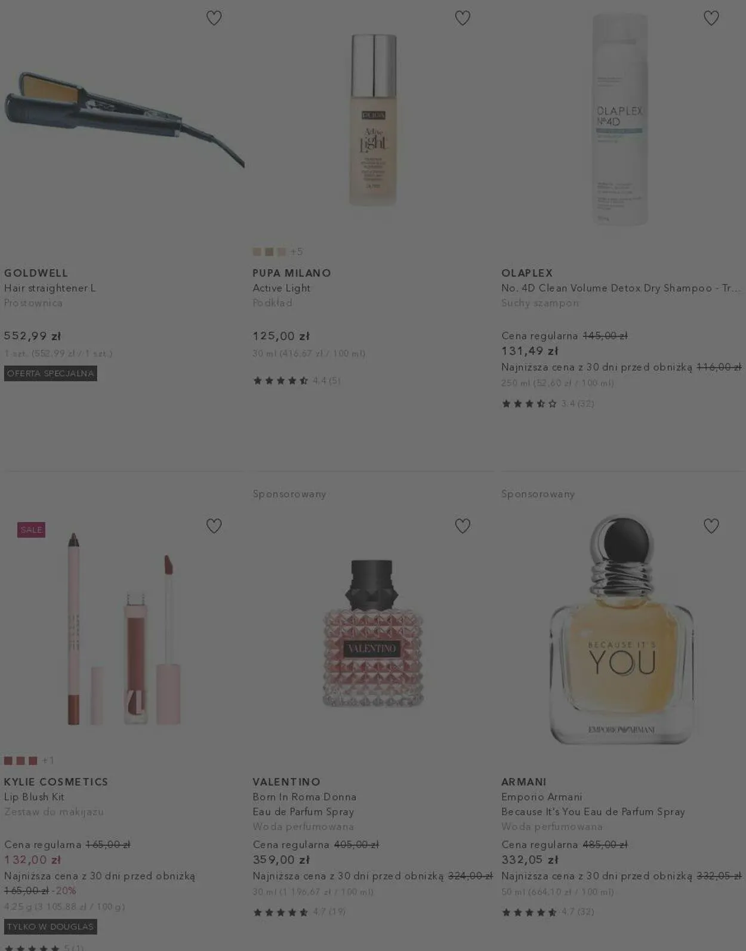Select first beige shade swatch for Active Light

[257, 252]
